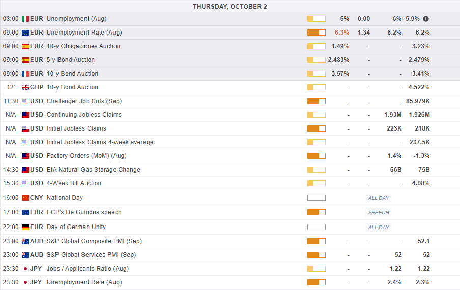
Task: Click the US flag on the Challenger Job Cuts row
Action: click(x=25, y=101)
